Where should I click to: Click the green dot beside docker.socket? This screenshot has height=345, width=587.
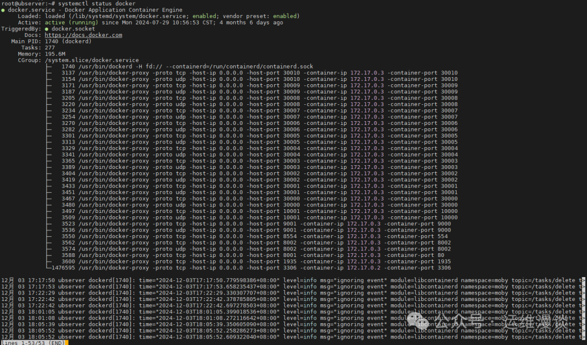click(47, 29)
